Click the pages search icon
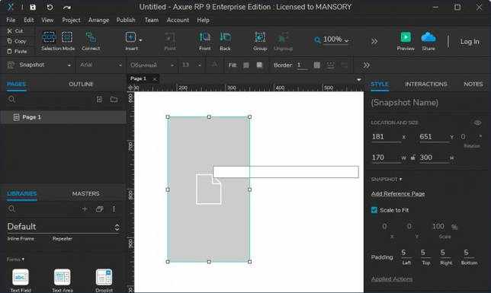The width and height of the screenshot is (491, 293). pyautogui.click(x=11, y=100)
